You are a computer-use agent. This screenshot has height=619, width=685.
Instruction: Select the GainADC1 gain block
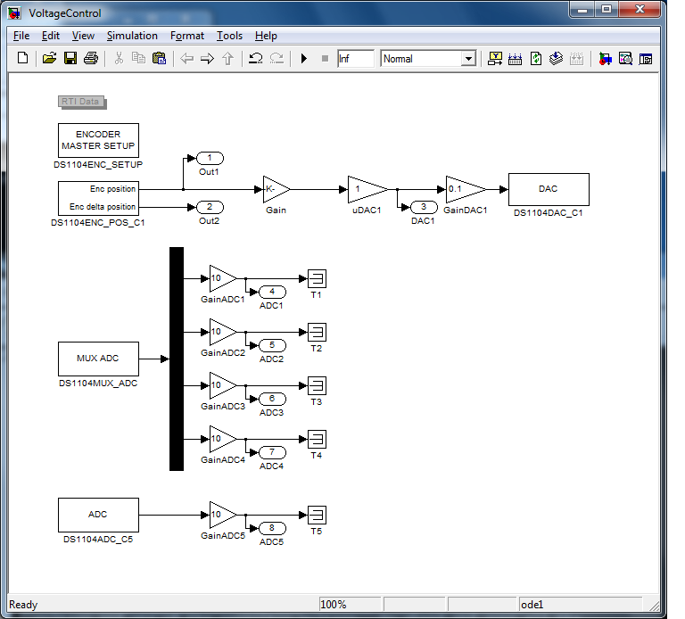222,278
